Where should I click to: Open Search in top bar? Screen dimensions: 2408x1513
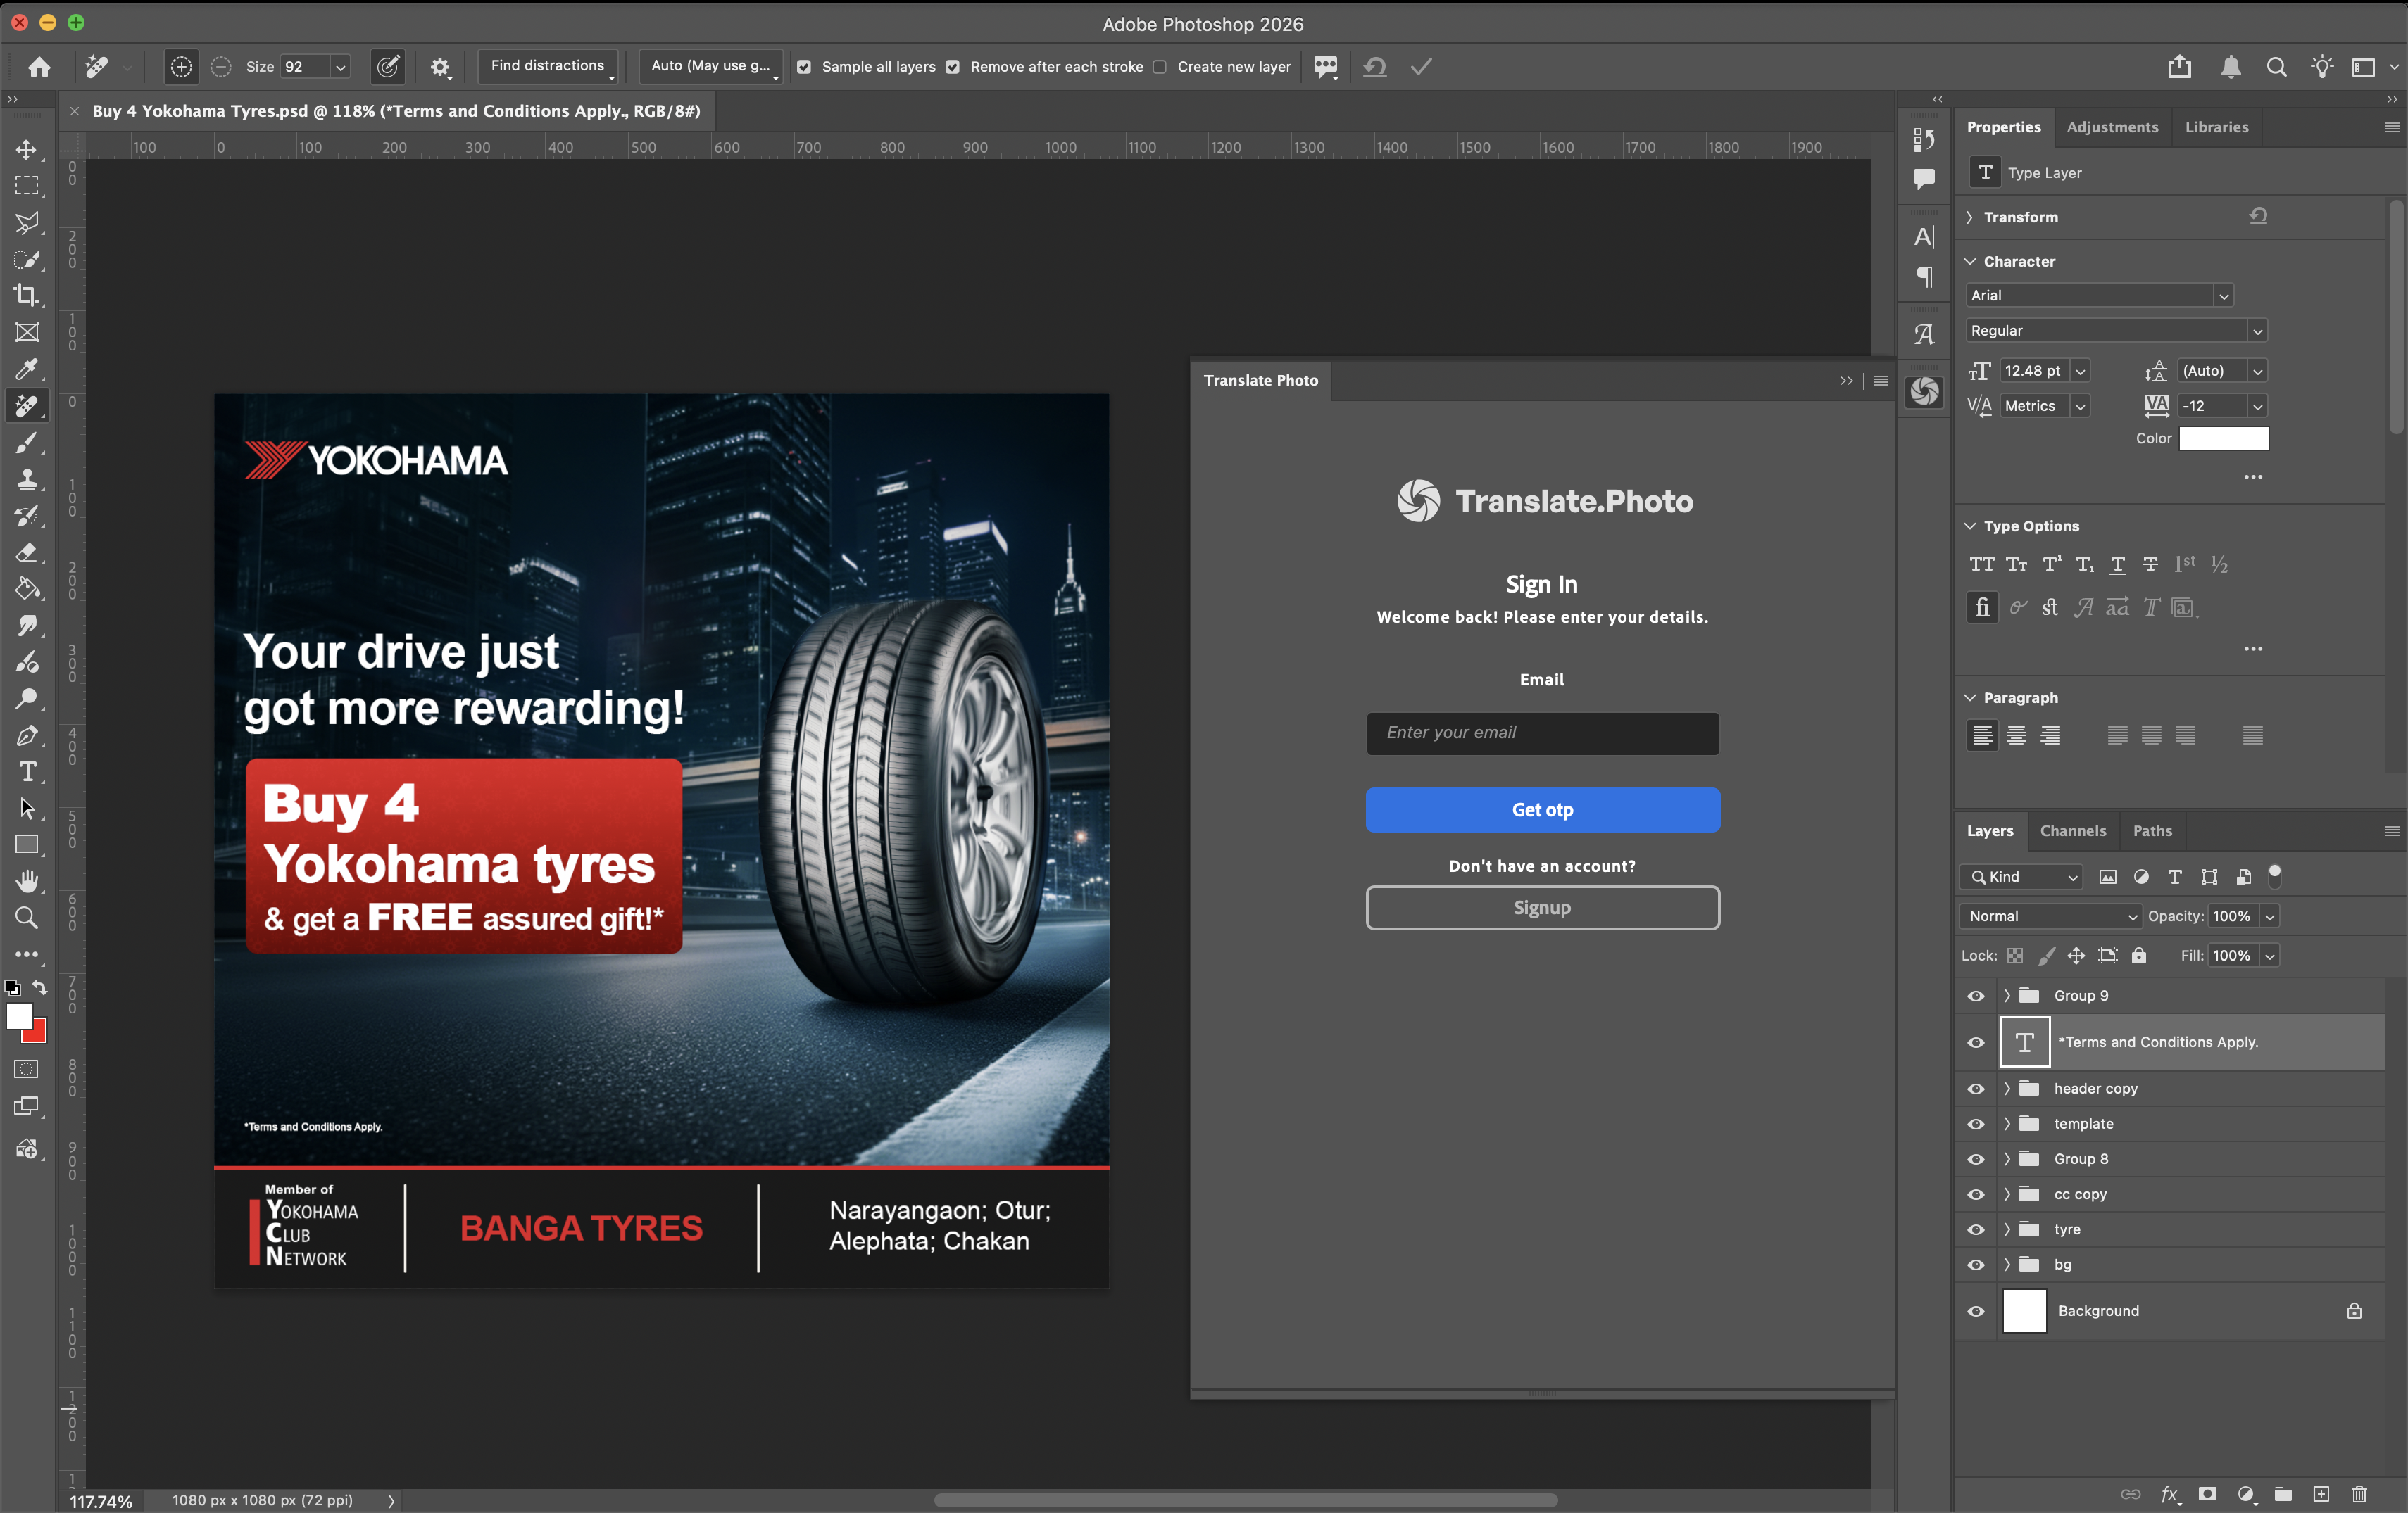2277,67
